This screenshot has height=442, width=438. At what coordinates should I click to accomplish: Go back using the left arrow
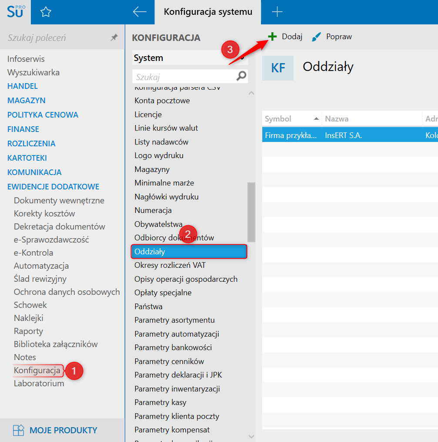[x=139, y=12]
